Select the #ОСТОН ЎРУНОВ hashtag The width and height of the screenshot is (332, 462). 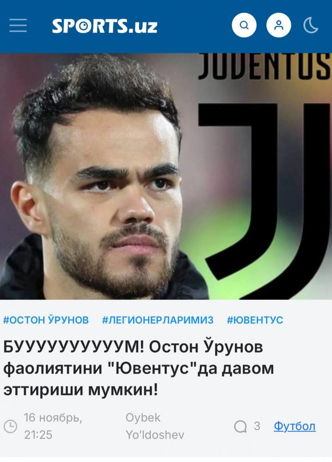point(46,320)
